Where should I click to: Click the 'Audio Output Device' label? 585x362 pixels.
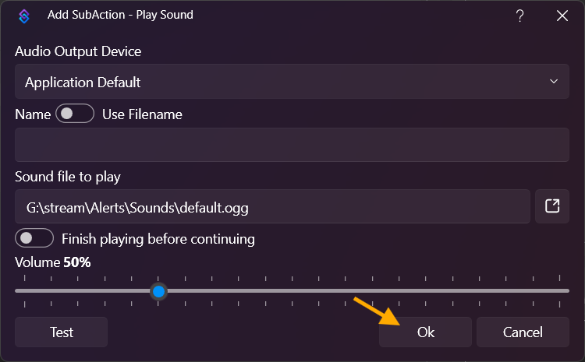tap(78, 51)
